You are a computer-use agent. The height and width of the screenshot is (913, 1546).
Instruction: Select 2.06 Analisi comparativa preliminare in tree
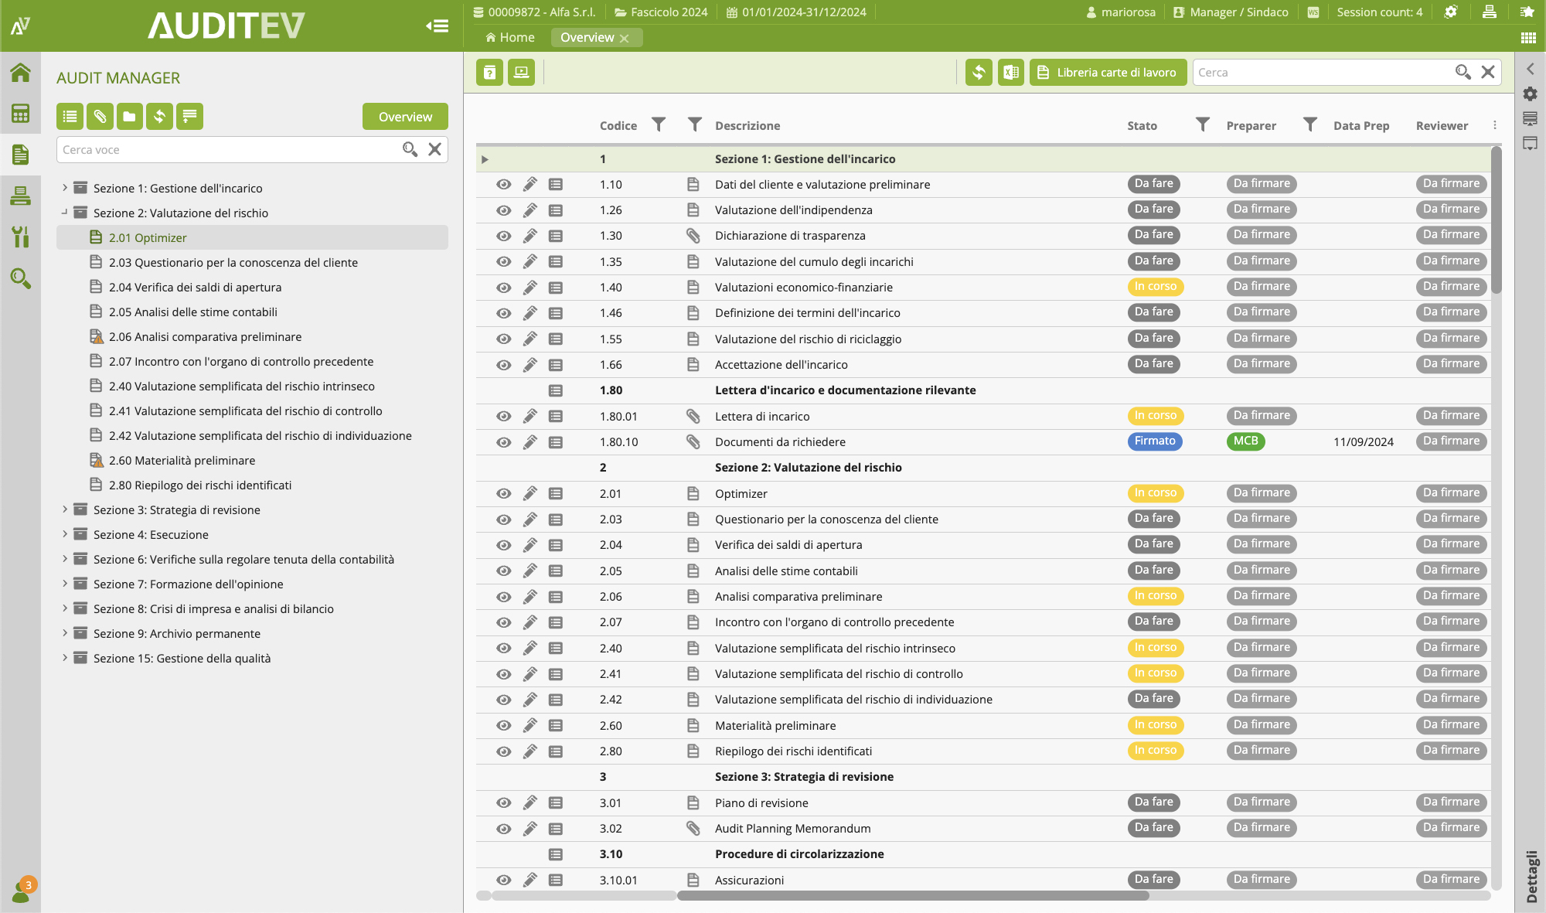click(205, 336)
